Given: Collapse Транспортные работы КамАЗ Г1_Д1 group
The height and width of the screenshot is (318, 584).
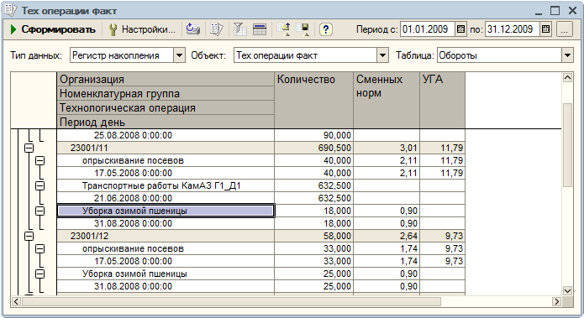Looking at the screenshot, I should click(x=39, y=185).
